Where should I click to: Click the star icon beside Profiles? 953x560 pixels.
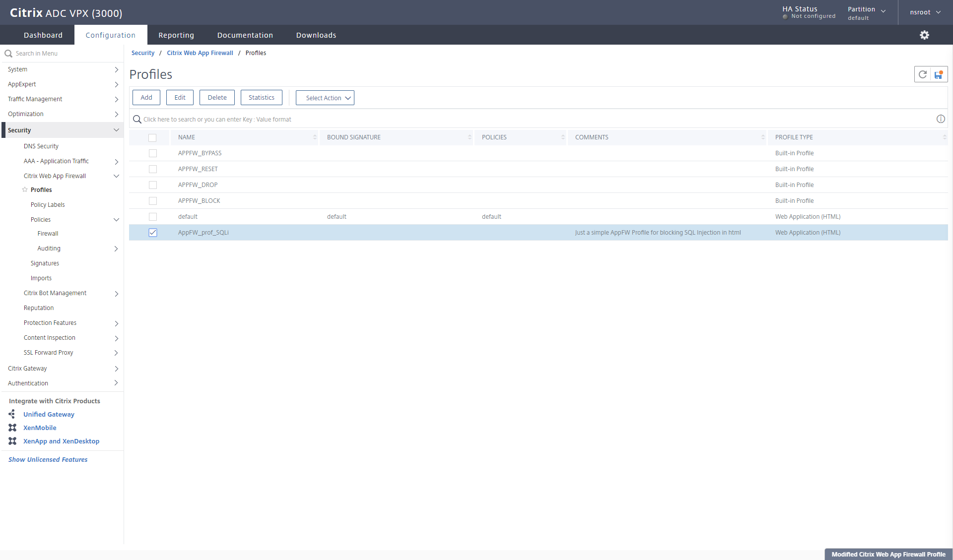[x=25, y=190]
